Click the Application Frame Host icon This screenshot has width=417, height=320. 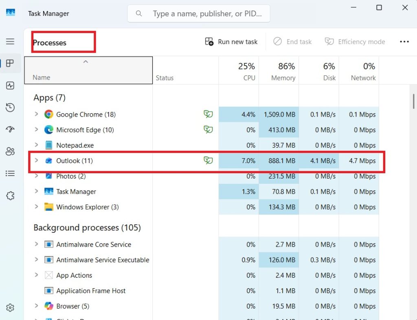(x=49, y=291)
